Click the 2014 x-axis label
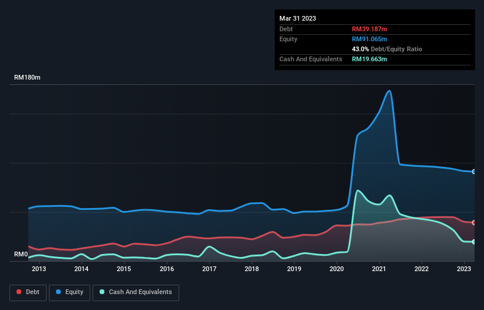Screen dimensions: 484x310 click(81, 269)
